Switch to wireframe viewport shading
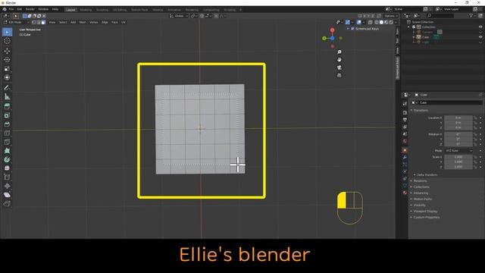Viewport: 485px width, 273px height. pos(377,22)
